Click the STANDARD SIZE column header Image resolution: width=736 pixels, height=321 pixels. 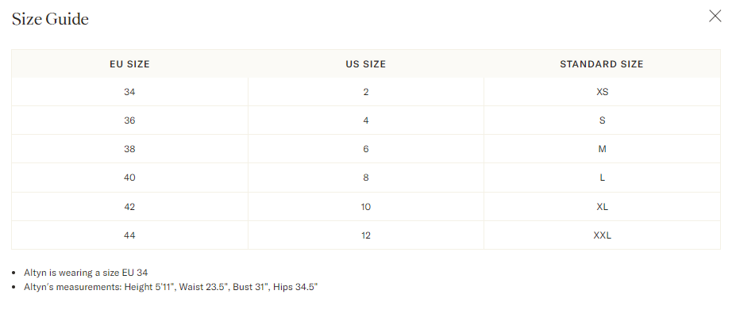pyautogui.click(x=602, y=63)
